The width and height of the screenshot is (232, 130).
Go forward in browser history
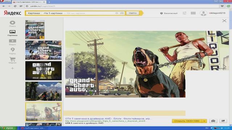click(9, 6)
